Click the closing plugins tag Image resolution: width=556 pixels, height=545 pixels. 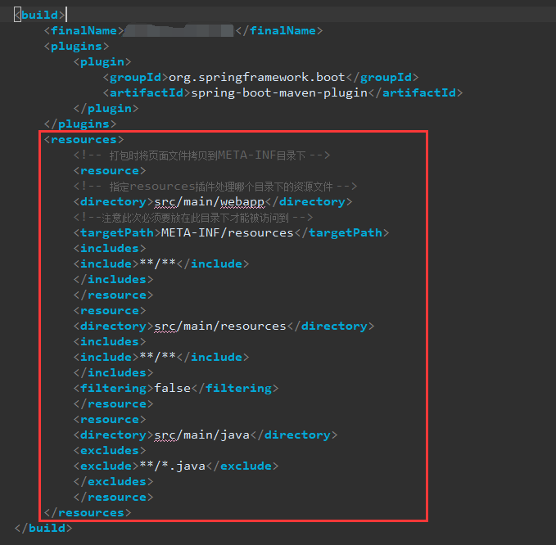click(x=80, y=124)
